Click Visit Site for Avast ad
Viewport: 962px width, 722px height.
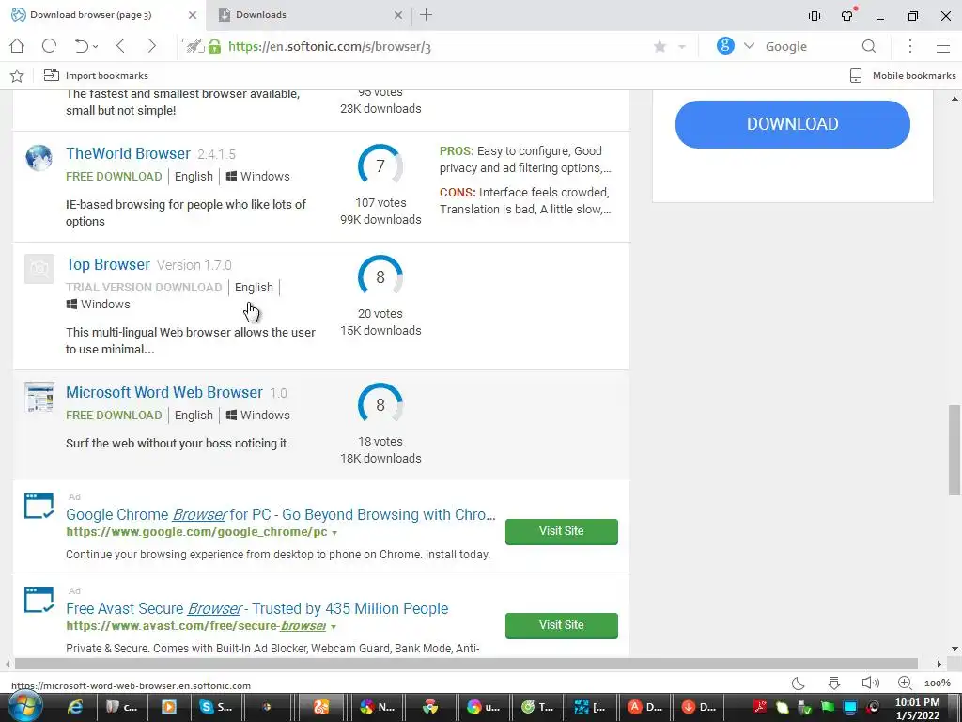click(562, 625)
